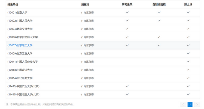Select page 1 in pagination

pyautogui.click(x=190, y=104)
